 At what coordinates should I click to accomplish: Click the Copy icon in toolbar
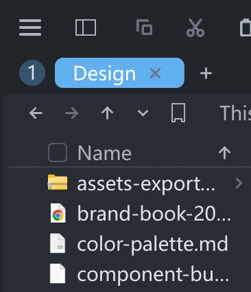[x=144, y=27]
